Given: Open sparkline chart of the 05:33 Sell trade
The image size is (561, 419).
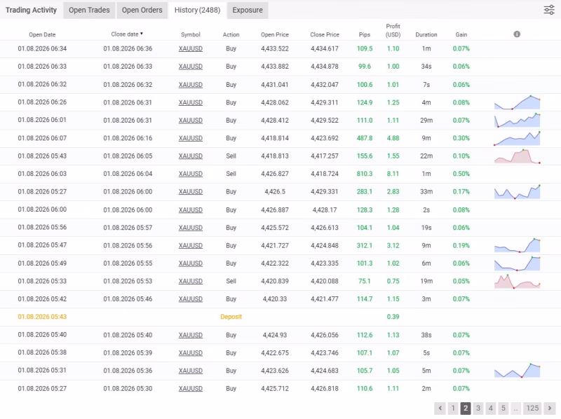Looking at the screenshot, I should [x=517, y=281].
